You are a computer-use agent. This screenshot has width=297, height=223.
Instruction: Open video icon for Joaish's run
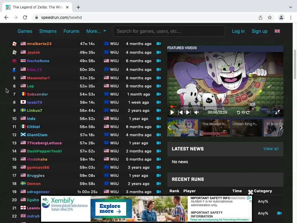159,52
